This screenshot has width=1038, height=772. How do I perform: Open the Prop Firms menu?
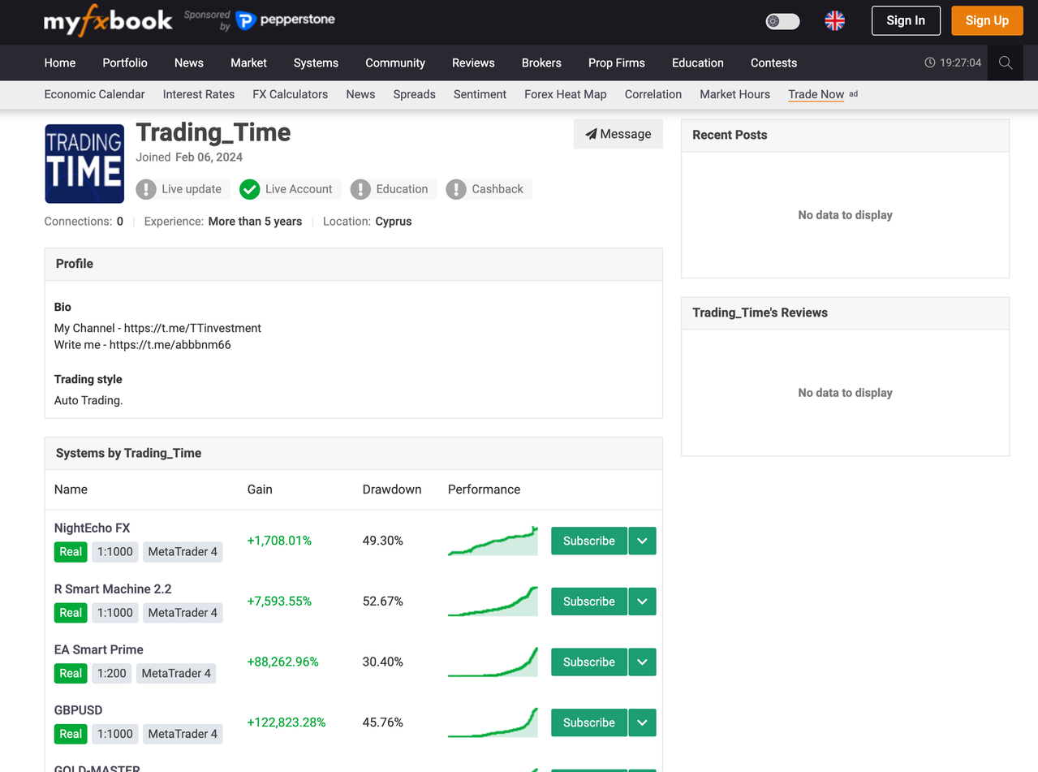(x=617, y=63)
